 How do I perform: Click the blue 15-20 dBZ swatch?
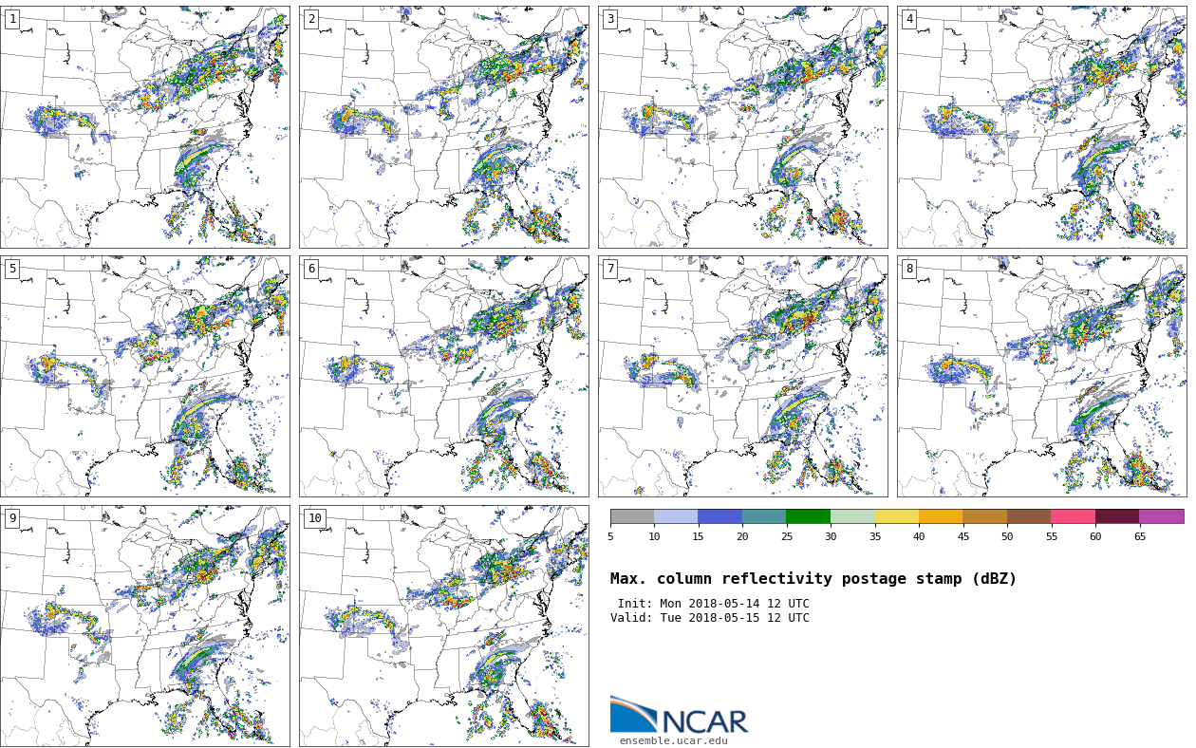tap(719, 516)
